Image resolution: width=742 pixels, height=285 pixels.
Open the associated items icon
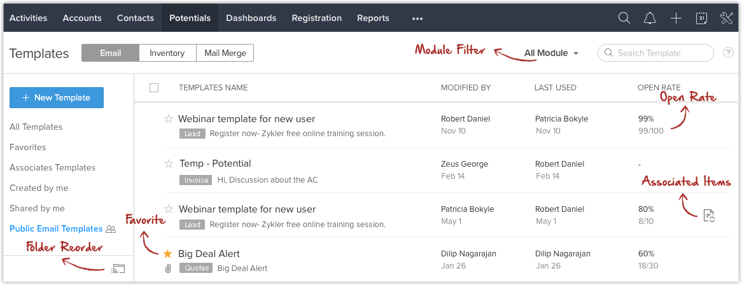(708, 216)
